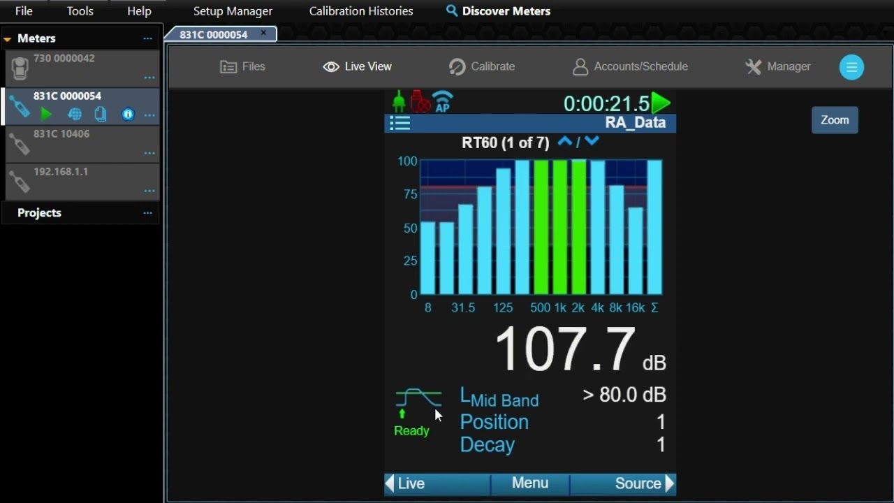This screenshot has width=894, height=503.
Task: Click the Position label
Action: point(494,422)
